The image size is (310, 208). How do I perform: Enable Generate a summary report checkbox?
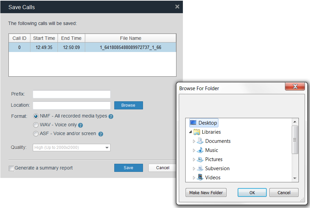11,168
